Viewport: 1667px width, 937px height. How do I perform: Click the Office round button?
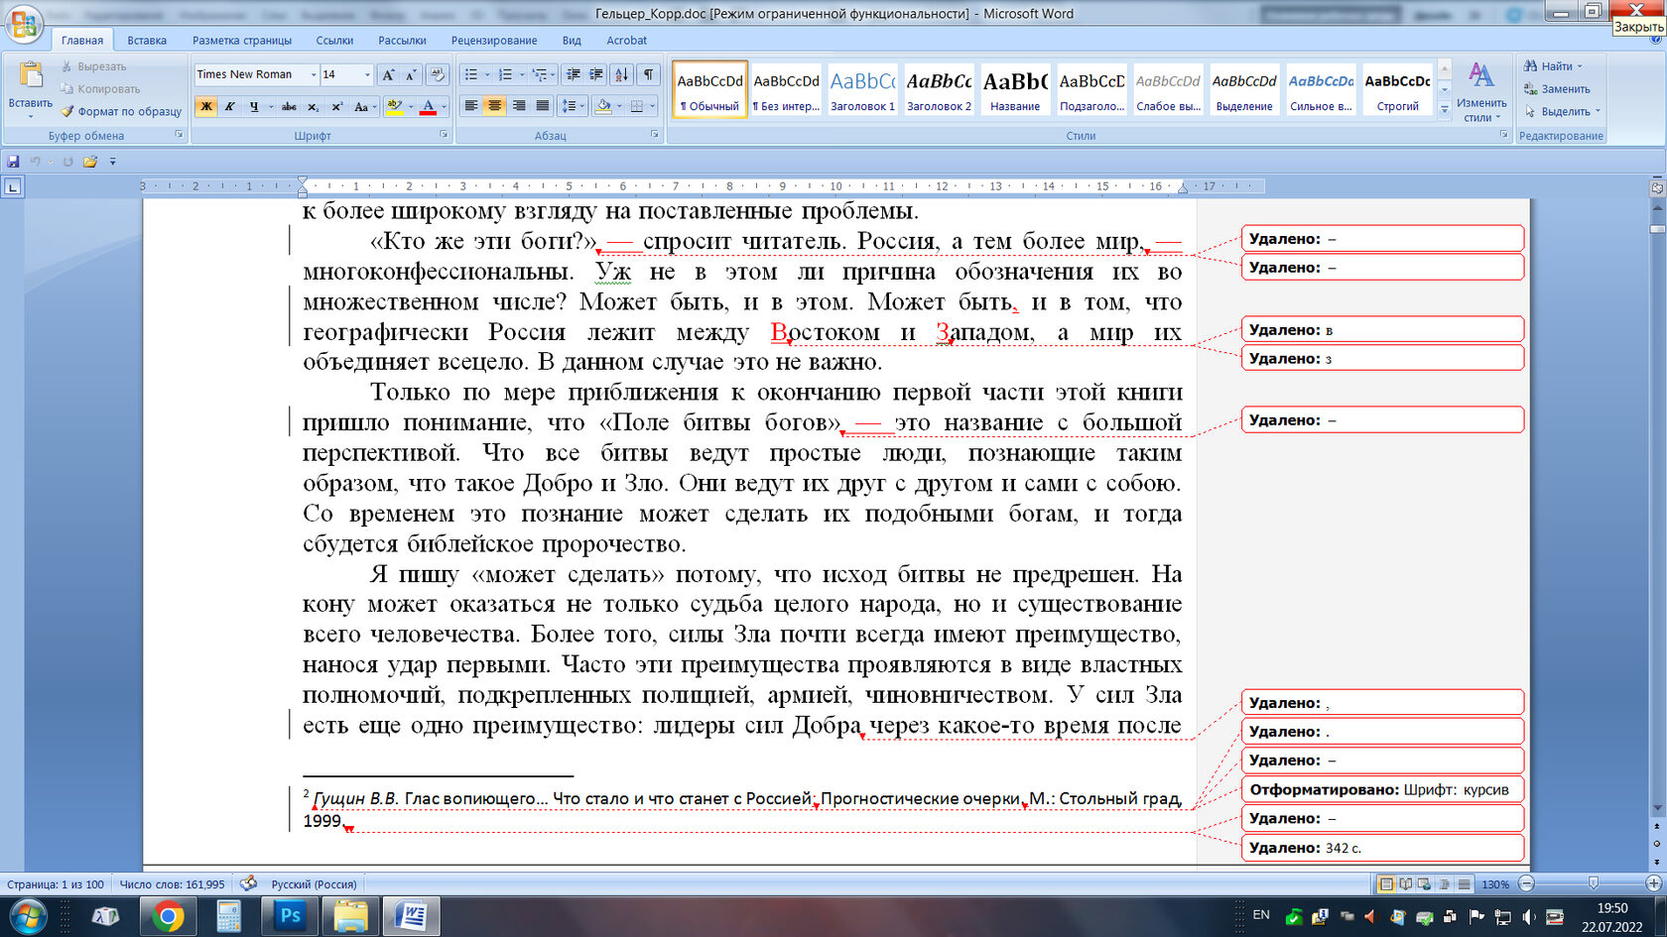click(x=25, y=24)
